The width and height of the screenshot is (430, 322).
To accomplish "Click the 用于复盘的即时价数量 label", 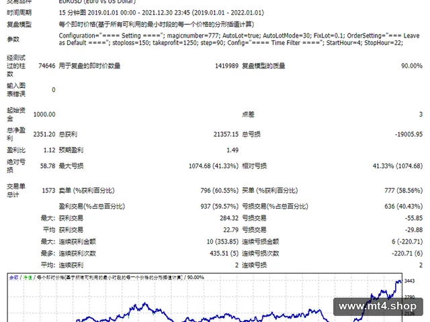I will (89, 66).
